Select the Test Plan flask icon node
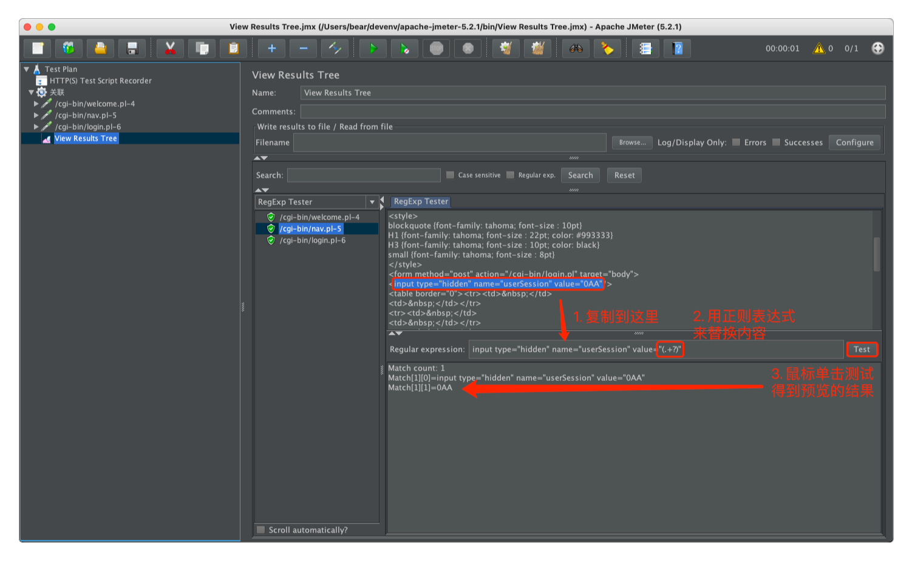 pyautogui.click(x=37, y=69)
